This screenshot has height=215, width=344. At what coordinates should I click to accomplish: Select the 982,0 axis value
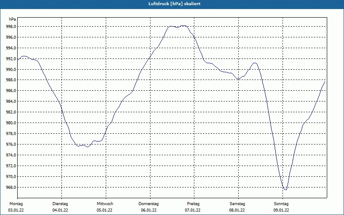click(11, 112)
